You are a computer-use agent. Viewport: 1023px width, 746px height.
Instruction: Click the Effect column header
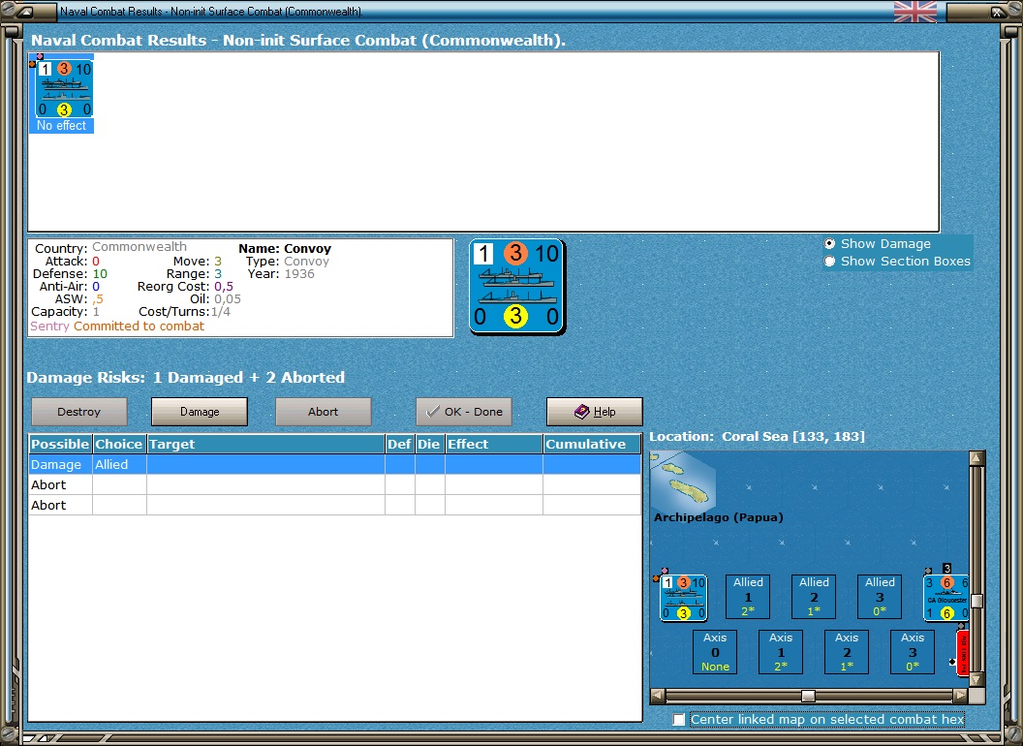point(494,444)
